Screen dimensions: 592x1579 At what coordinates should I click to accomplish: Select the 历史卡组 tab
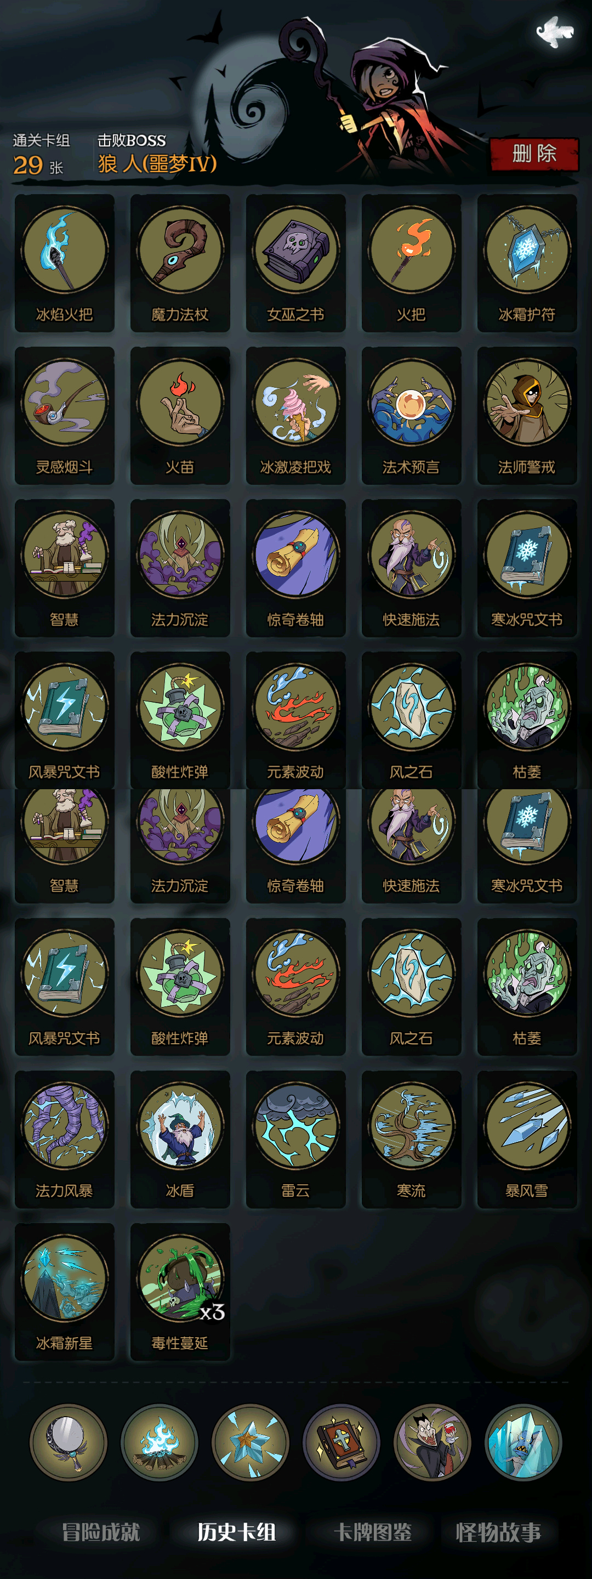click(x=237, y=1532)
